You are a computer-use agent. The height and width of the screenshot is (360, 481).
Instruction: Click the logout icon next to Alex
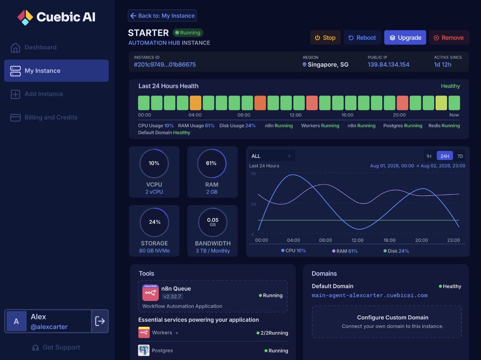click(100, 321)
